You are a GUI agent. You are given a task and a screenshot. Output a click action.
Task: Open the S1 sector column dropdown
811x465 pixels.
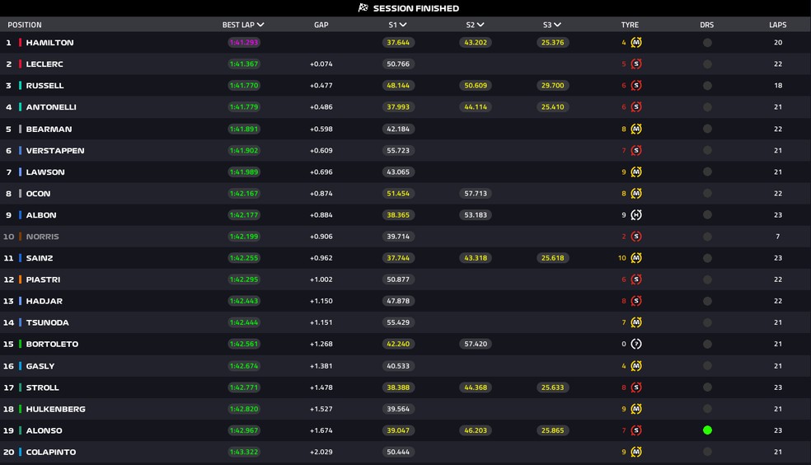point(397,25)
